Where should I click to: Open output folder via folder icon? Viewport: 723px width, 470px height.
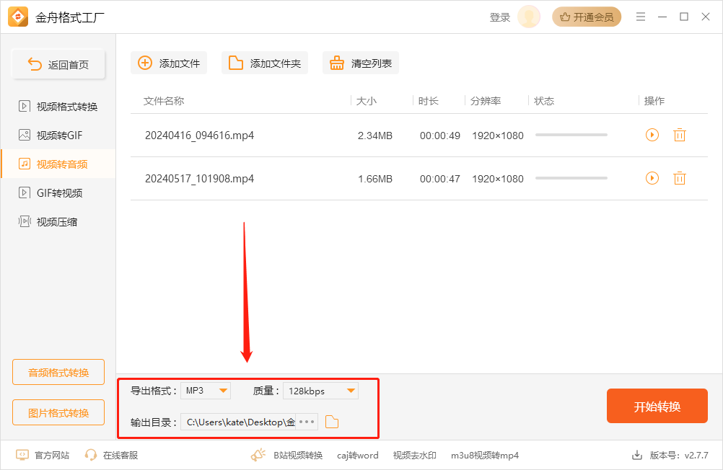[332, 422]
